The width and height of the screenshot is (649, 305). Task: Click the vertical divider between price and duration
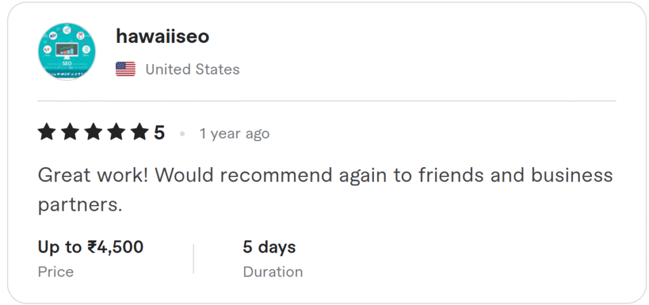tap(193, 258)
